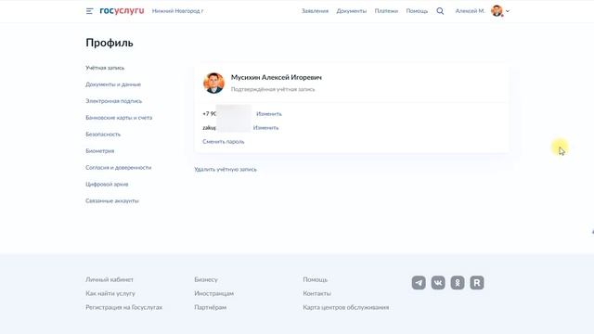The width and height of the screenshot is (594, 334).
Task: Select Безопасность in sidebar
Action: click(x=103, y=135)
